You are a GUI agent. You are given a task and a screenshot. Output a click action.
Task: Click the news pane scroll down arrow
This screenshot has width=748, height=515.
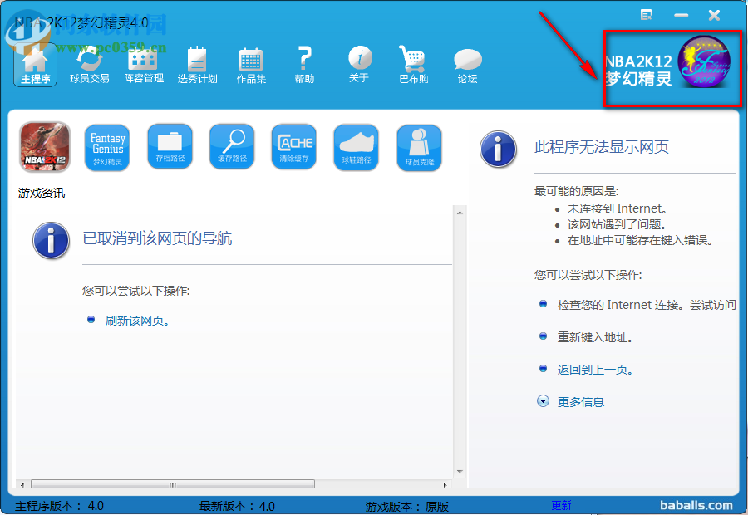460,472
